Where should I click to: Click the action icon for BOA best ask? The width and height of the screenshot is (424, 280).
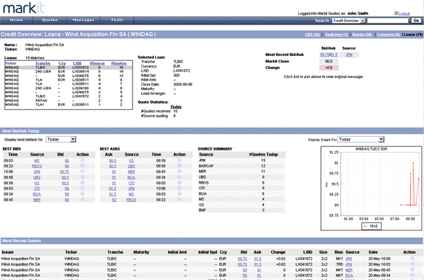click(179, 177)
